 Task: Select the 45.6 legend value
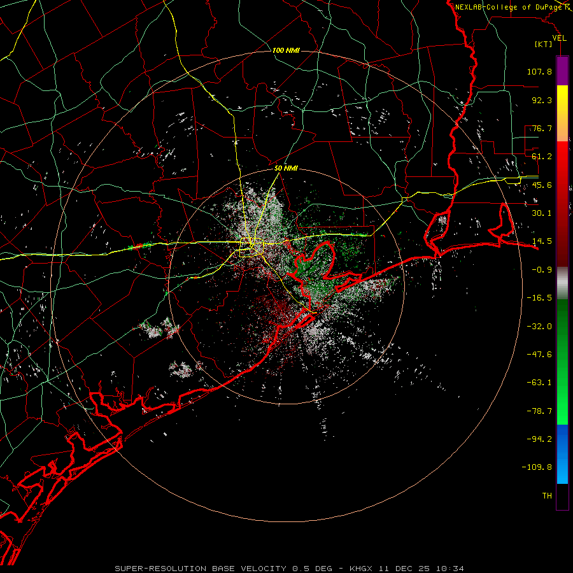[542, 185]
